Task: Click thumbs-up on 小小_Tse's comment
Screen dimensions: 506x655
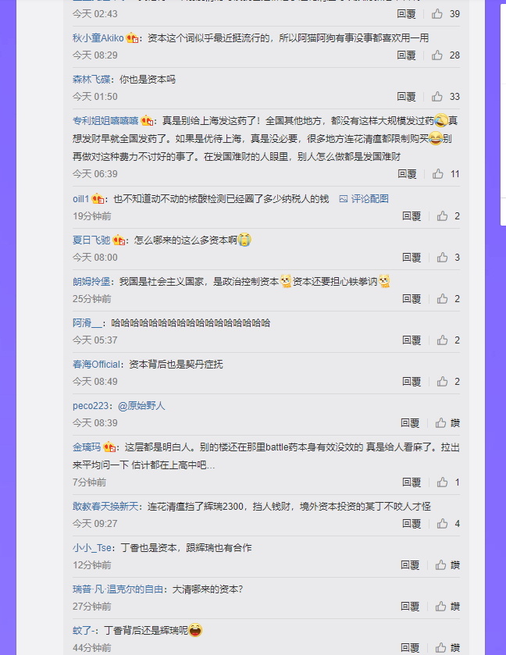Action: pyautogui.click(x=441, y=564)
